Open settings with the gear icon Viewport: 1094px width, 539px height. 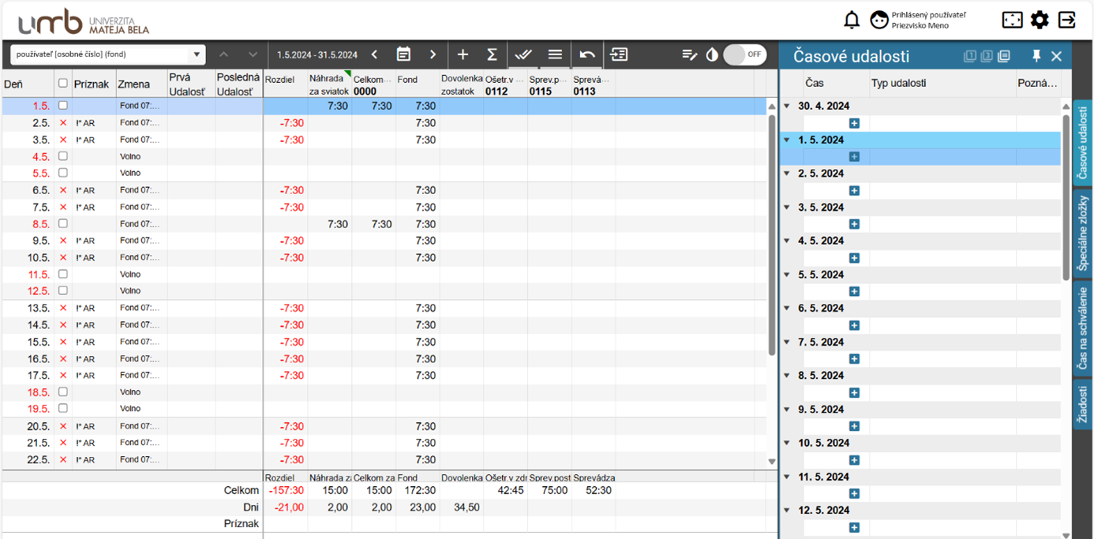click(x=1040, y=20)
